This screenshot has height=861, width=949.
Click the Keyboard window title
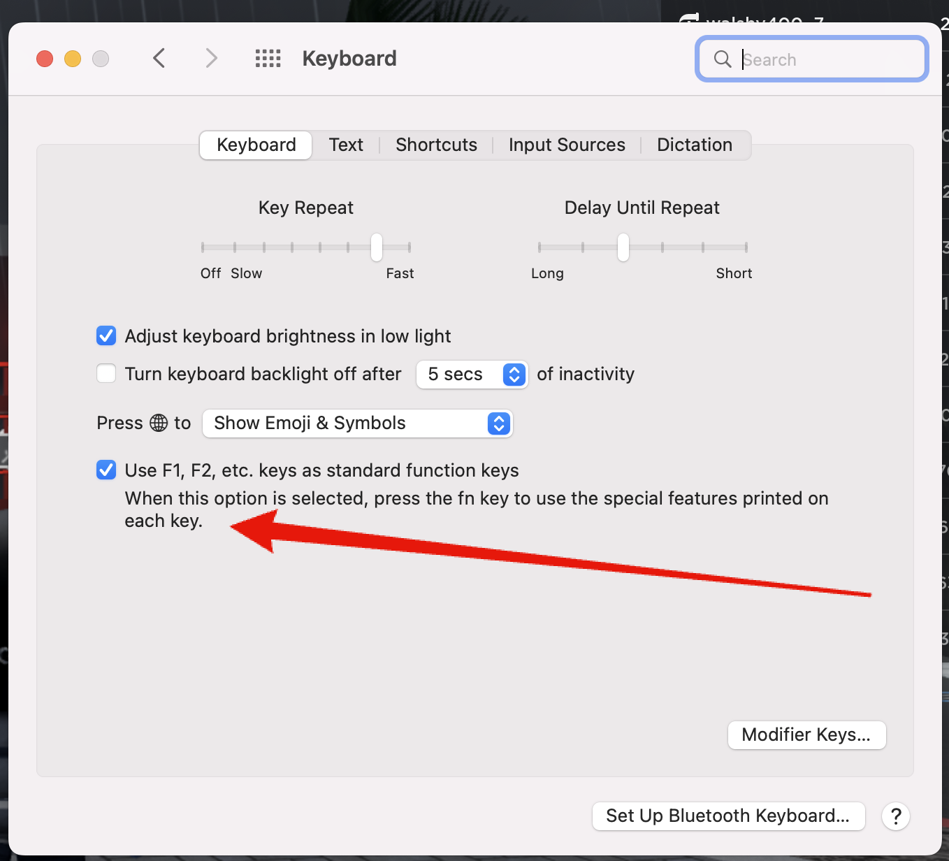pos(349,59)
